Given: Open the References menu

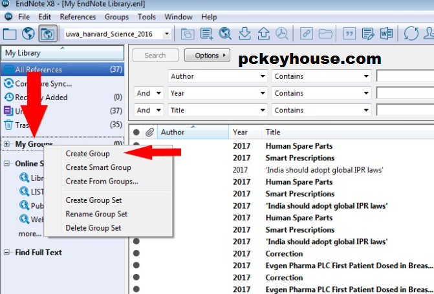Looking at the screenshot, I should pyautogui.click(x=78, y=17).
